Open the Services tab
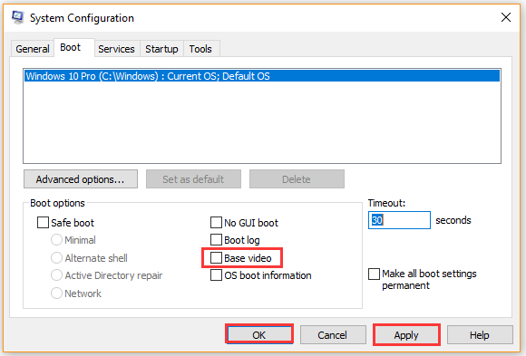Image resolution: width=526 pixels, height=356 pixels. tap(116, 49)
